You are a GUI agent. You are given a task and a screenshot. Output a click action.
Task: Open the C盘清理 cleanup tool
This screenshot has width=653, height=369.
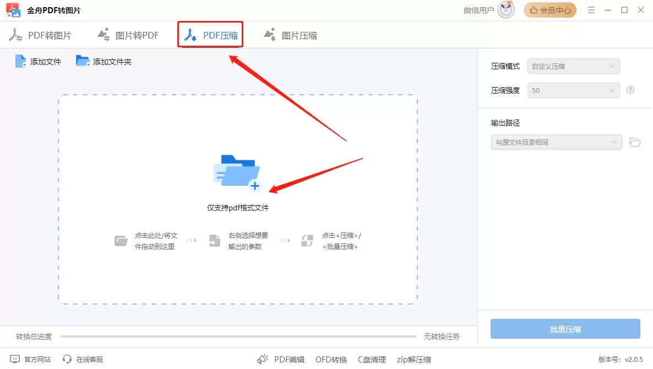[372, 359]
